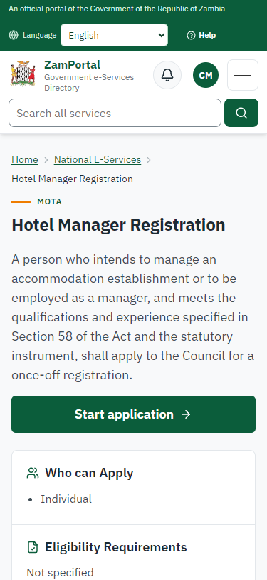The width and height of the screenshot is (267, 580).
Task: Click the Eligibility Requirements heading
Action: click(x=116, y=547)
